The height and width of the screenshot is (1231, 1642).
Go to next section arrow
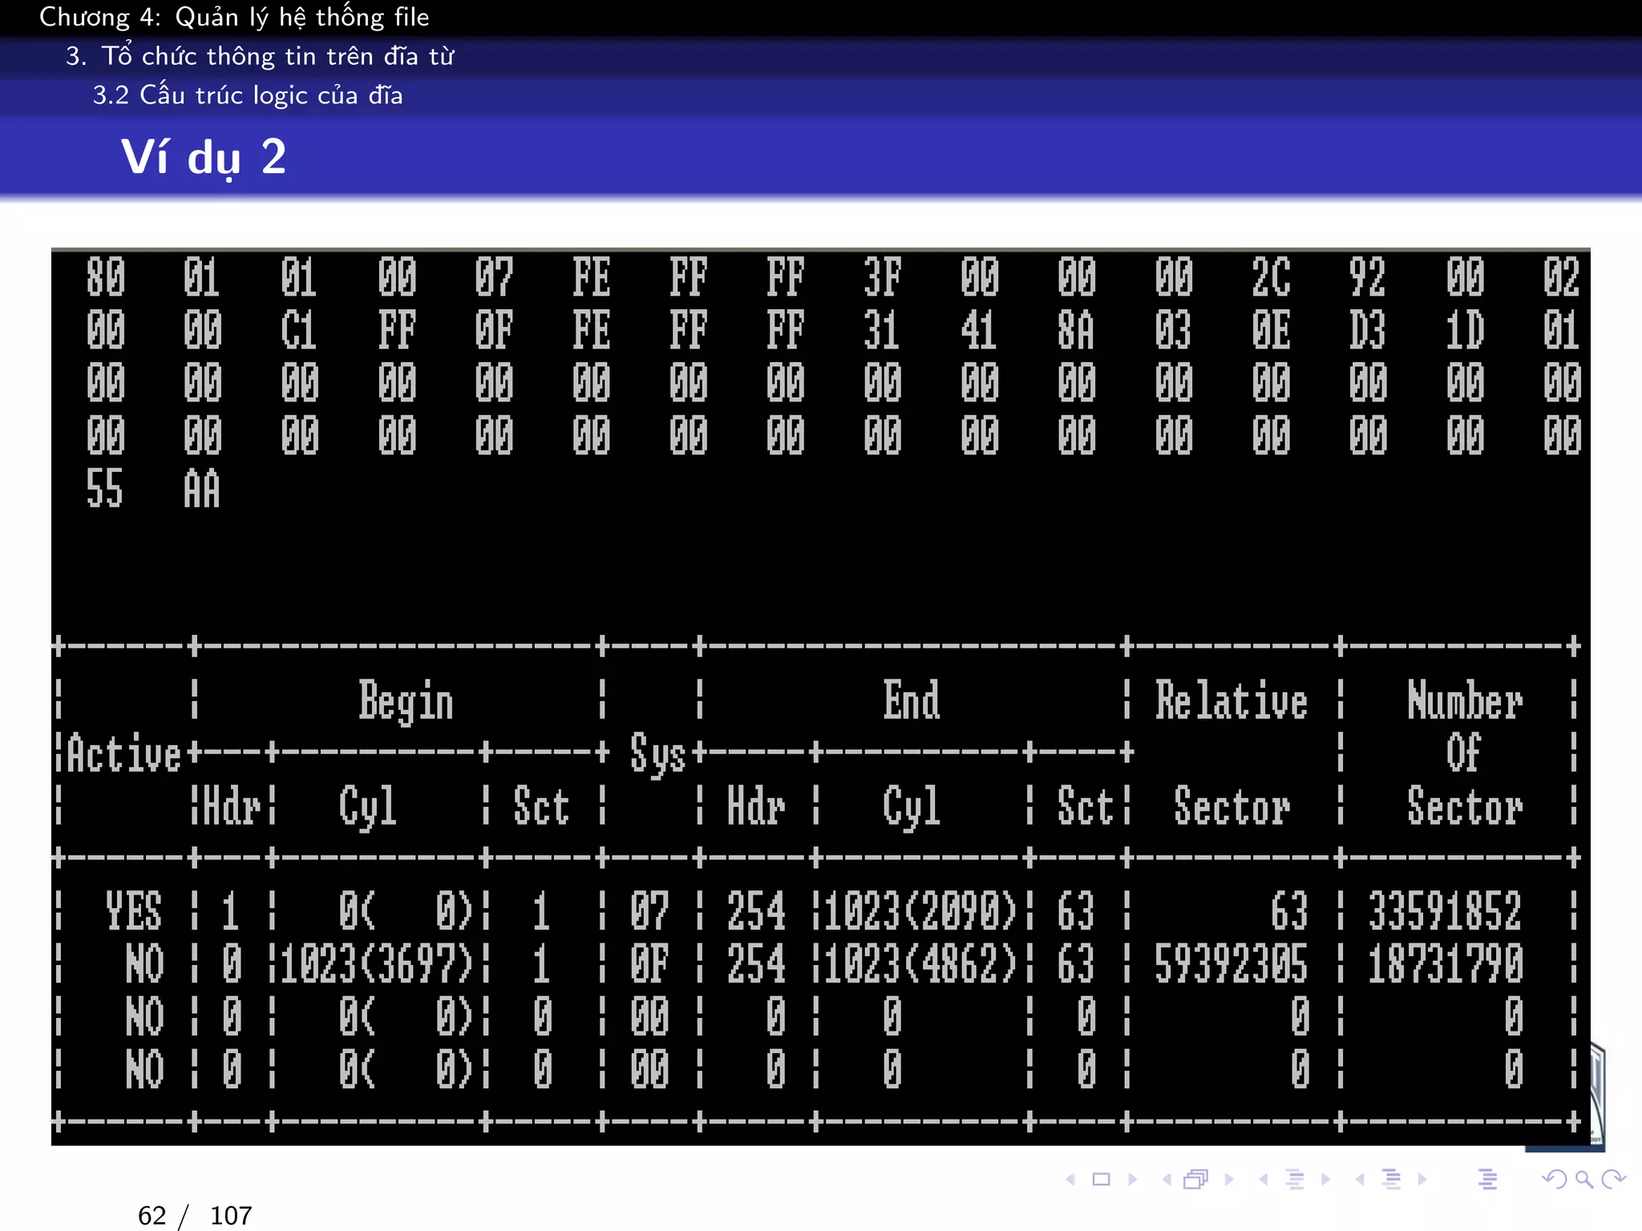(1422, 1179)
